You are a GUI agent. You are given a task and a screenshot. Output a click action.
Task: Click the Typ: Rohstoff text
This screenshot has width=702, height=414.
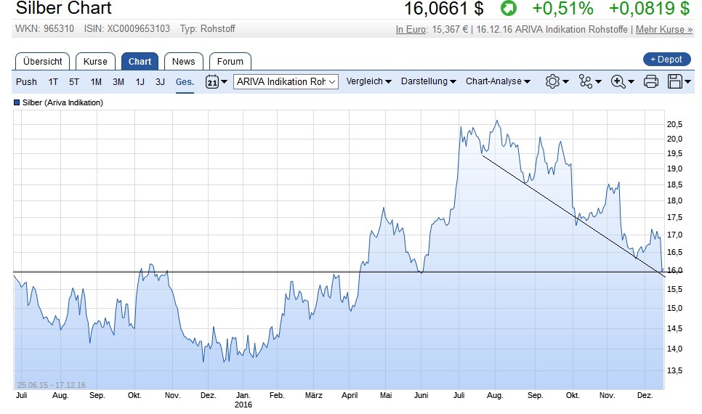click(x=207, y=28)
